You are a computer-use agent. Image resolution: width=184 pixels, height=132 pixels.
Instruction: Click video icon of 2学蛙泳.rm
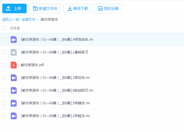[x=14, y=116]
